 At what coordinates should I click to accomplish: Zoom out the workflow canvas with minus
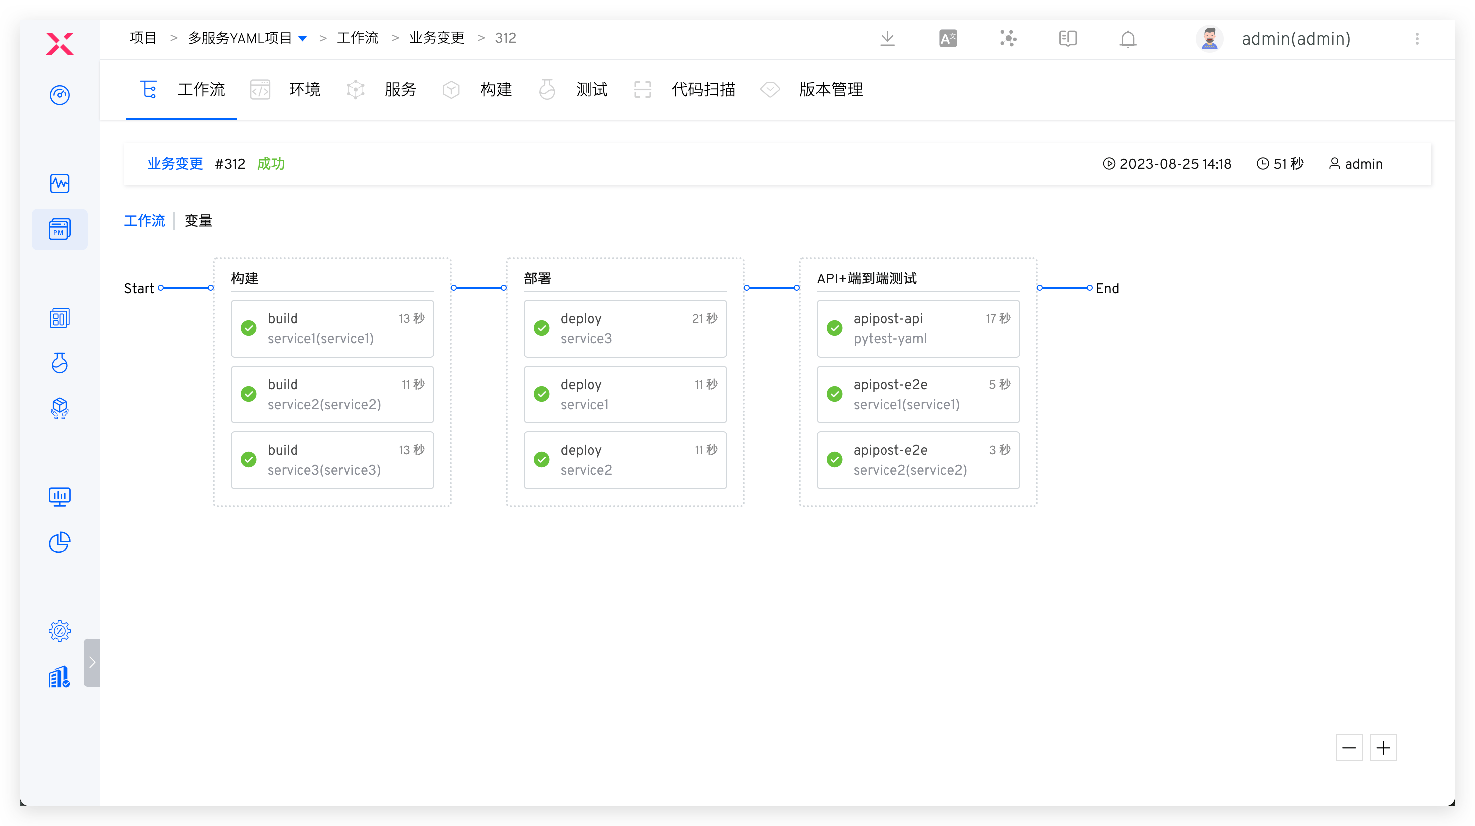1348,748
